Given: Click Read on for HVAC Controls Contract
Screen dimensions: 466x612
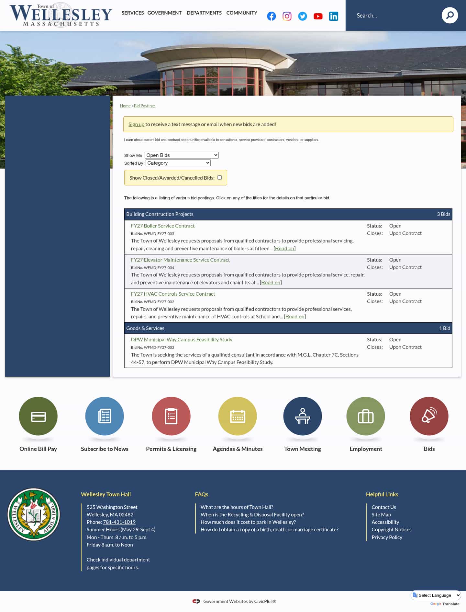Looking at the screenshot, I should [295, 316].
